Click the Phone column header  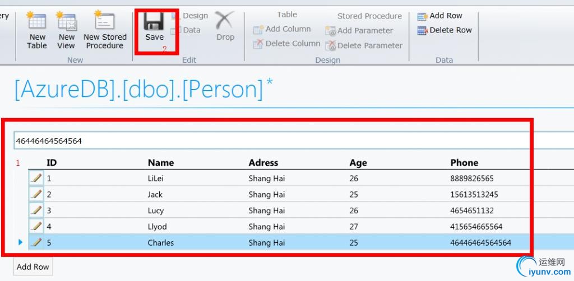click(464, 162)
